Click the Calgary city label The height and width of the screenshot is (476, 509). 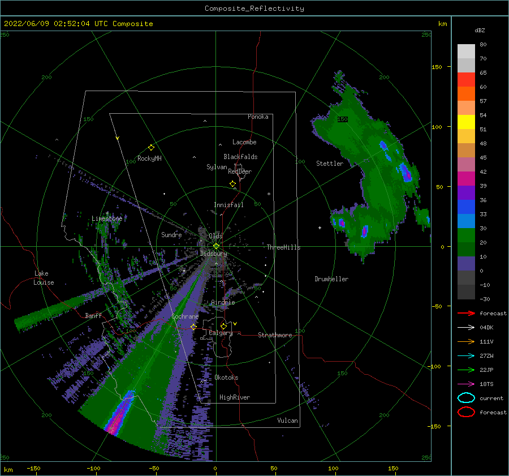(x=221, y=333)
